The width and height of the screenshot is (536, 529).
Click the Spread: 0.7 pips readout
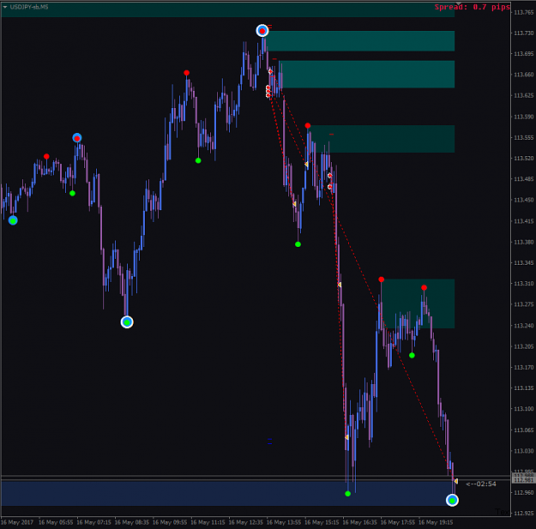pos(472,7)
